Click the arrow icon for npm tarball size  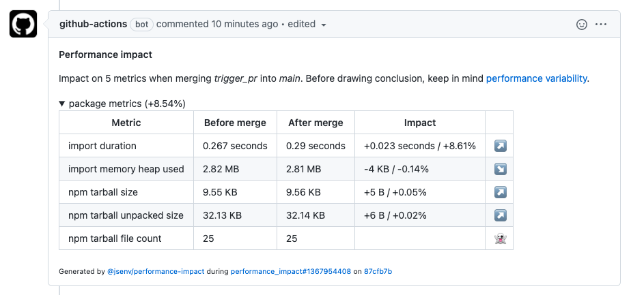tap(500, 192)
